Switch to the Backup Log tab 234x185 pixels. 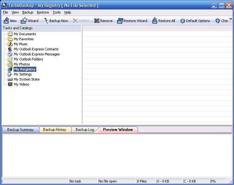click(x=85, y=130)
